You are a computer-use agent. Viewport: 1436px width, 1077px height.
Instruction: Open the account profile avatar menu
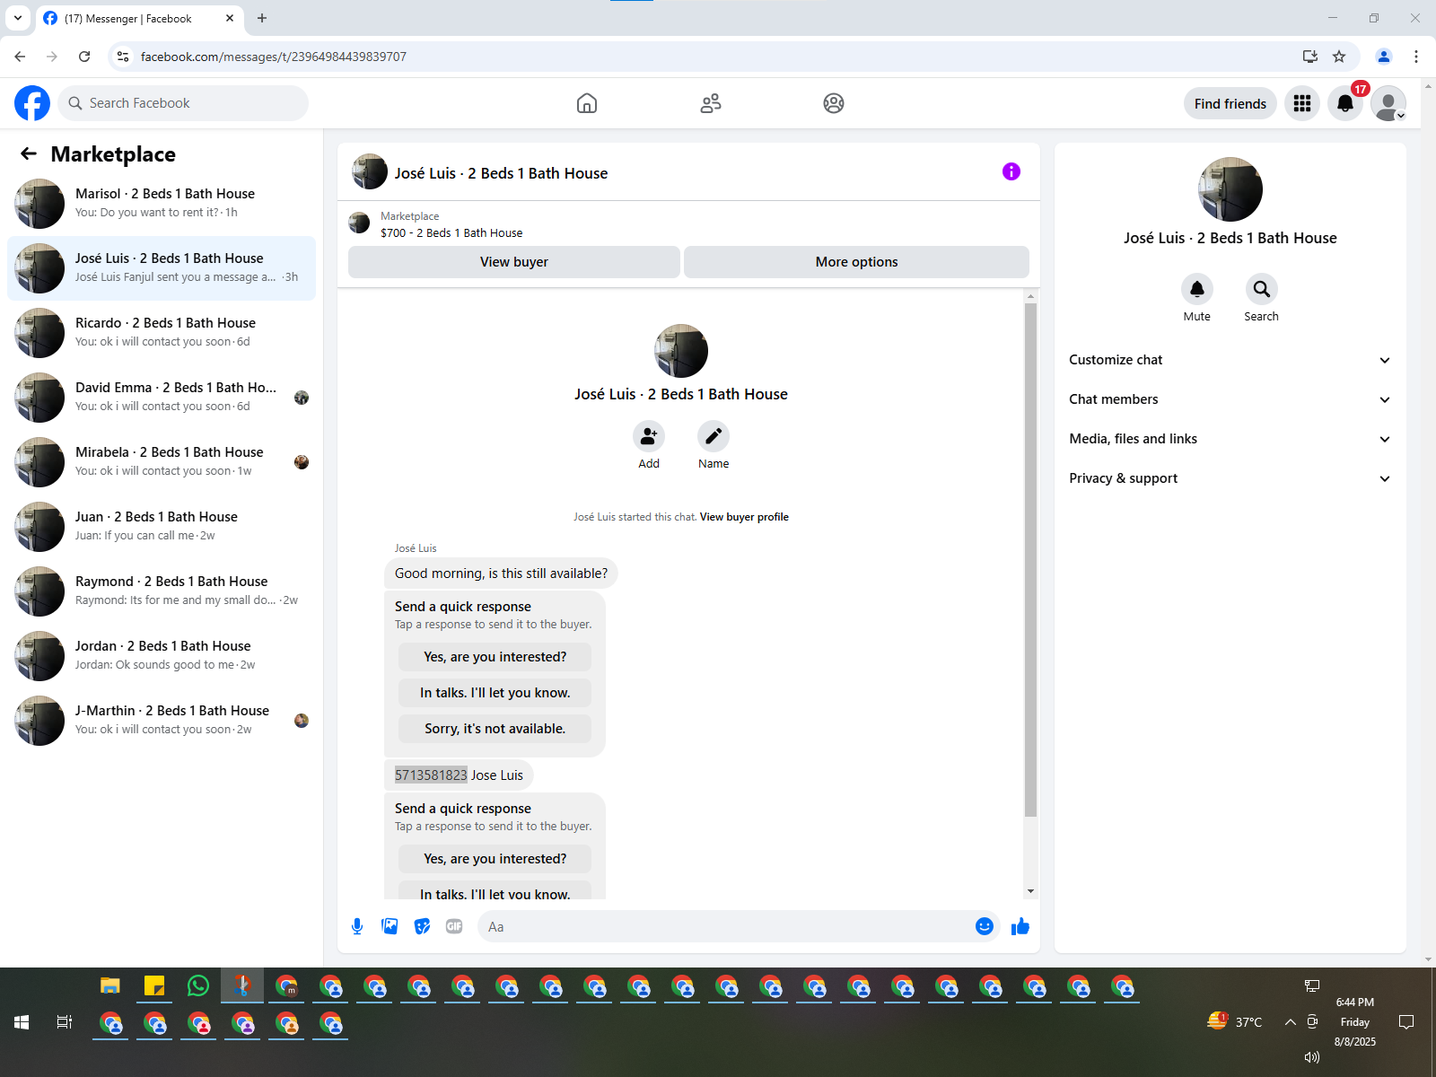(x=1388, y=103)
